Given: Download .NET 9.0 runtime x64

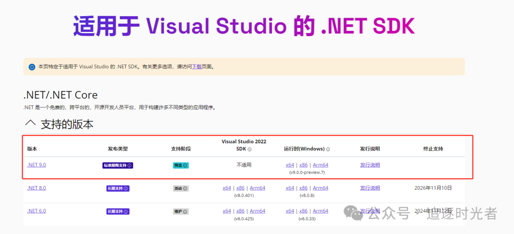Looking at the screenshot, I should pyautogui.click(x=290, y=165).
